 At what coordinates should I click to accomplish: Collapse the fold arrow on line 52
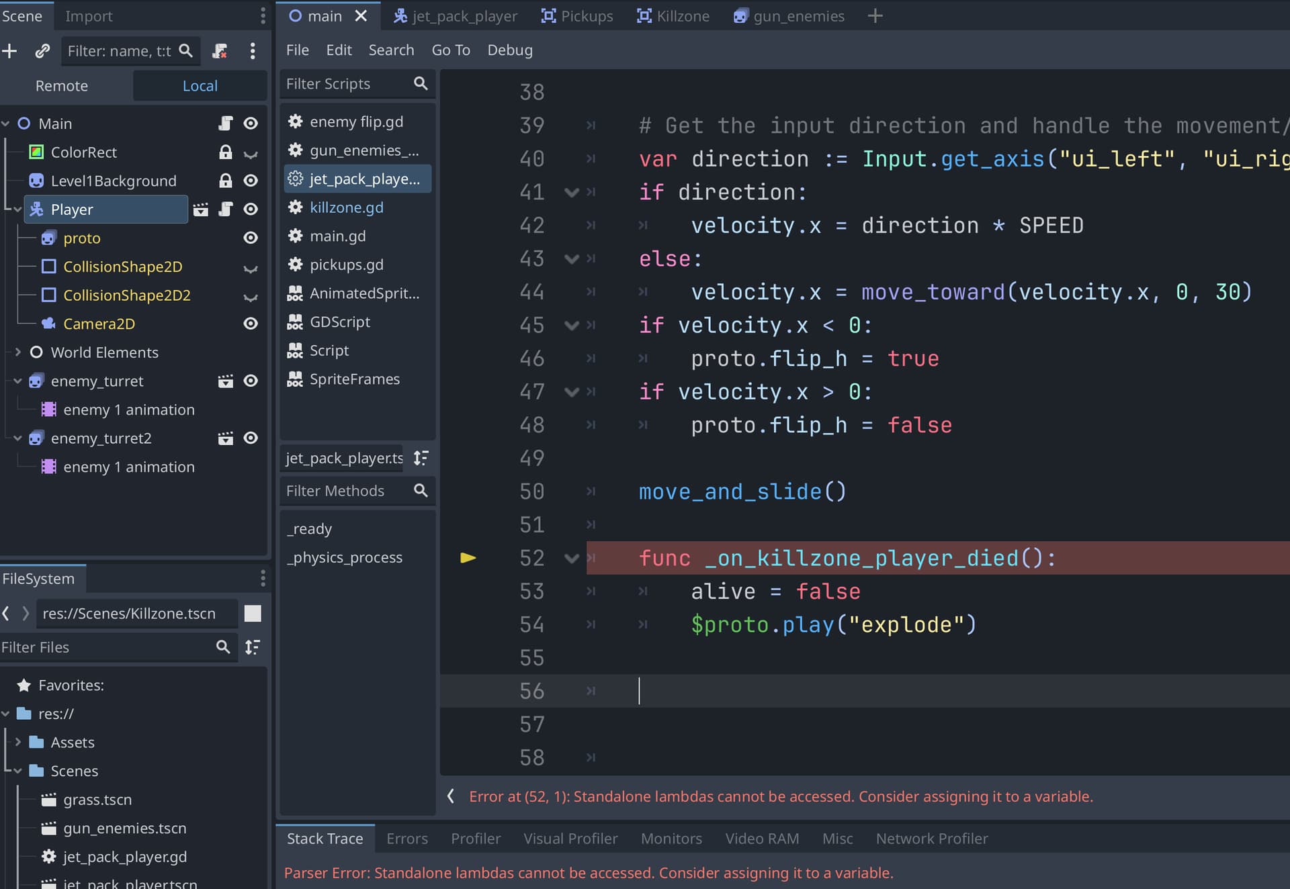pos(572,558)
